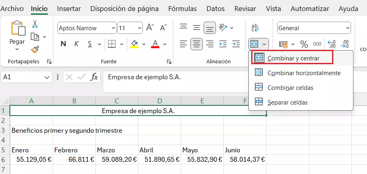367x174 pixels.
Task: Choose Combinar horizontalmente from the menu
Action: click(304, 73)
